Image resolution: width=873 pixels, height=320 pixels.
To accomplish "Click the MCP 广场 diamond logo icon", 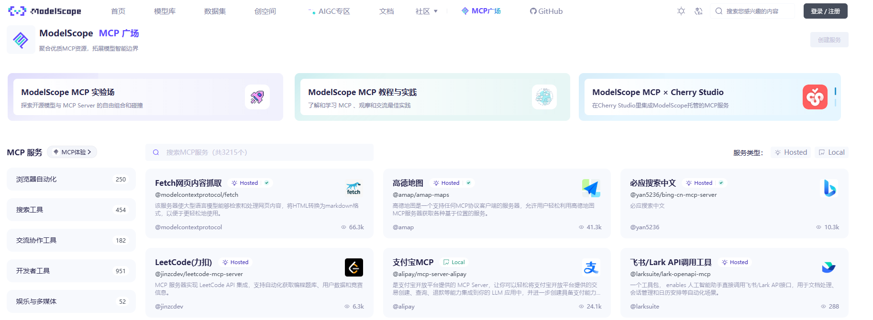I will (21, 40).
